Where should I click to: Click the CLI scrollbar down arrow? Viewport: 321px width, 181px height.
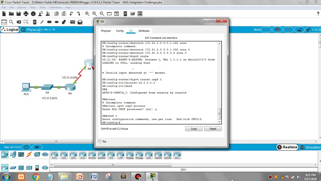pyautogui.click(x=220, y=122)
